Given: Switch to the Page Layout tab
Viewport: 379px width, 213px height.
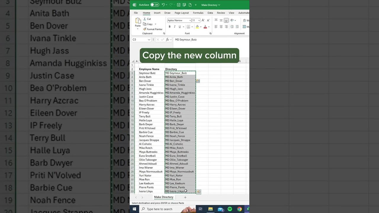Looking at the screenshot, I should (182, 13).
